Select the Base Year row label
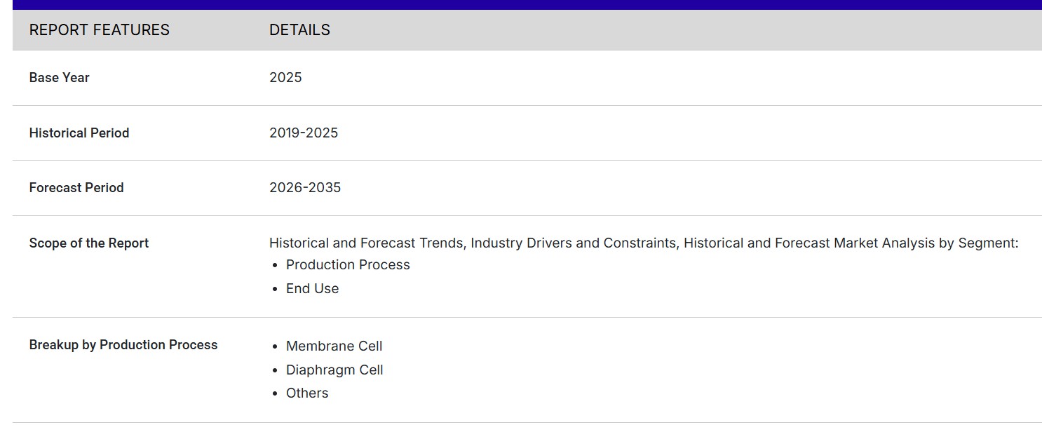This screenshot has height=432, width=1042. coord(60,78)
